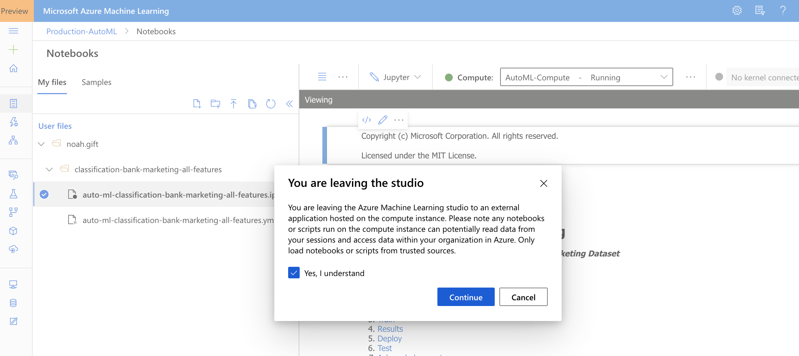
Task: Open the Experiments flask icon
Action: click(13, 194)
